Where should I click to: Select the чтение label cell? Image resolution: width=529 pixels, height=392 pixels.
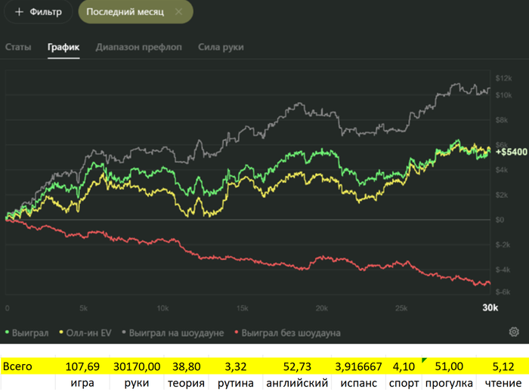[503, 383]
